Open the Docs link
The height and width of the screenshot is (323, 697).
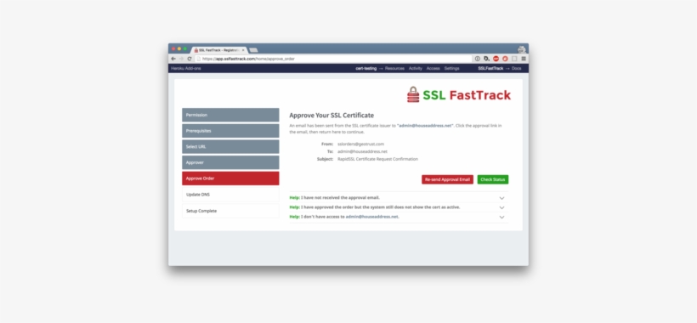point(516,68)
